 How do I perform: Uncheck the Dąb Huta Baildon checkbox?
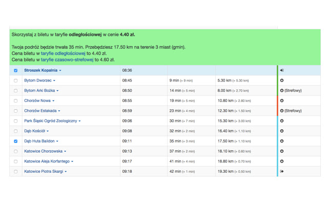click(15, 141)
